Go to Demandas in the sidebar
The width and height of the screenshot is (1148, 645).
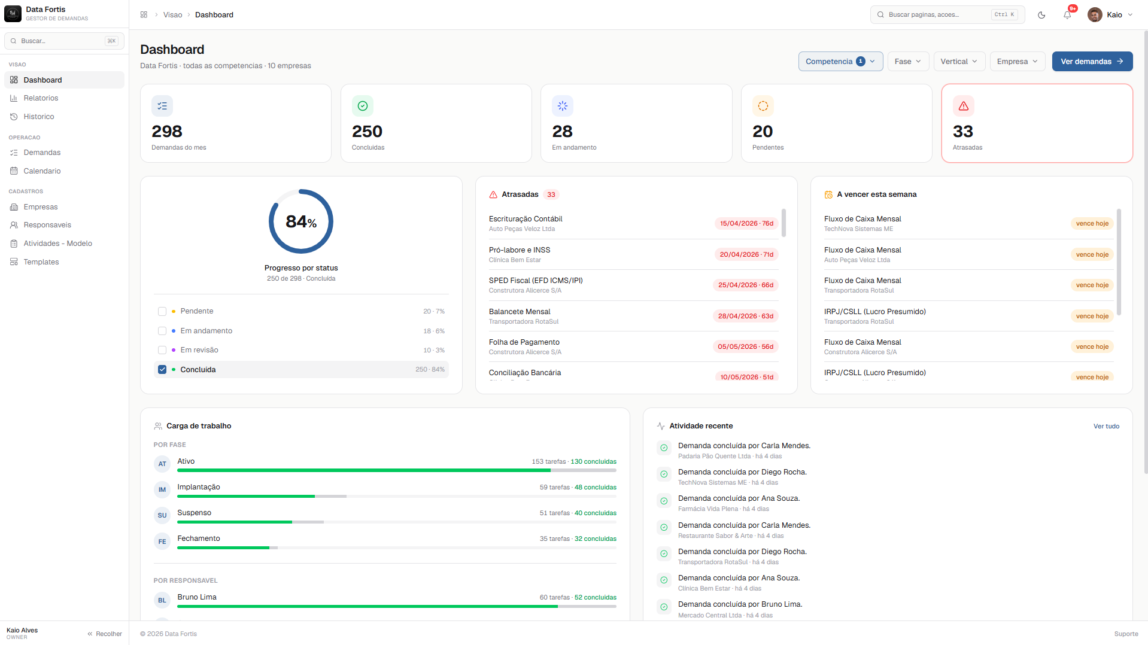(65, 153)
